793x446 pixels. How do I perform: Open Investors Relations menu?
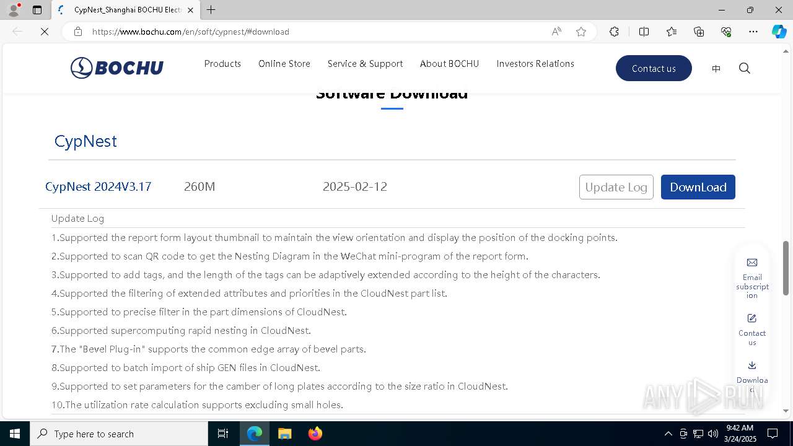click(x=535, y=64)
